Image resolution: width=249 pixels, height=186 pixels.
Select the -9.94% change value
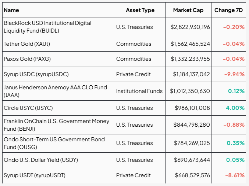(x=234, y=74)
